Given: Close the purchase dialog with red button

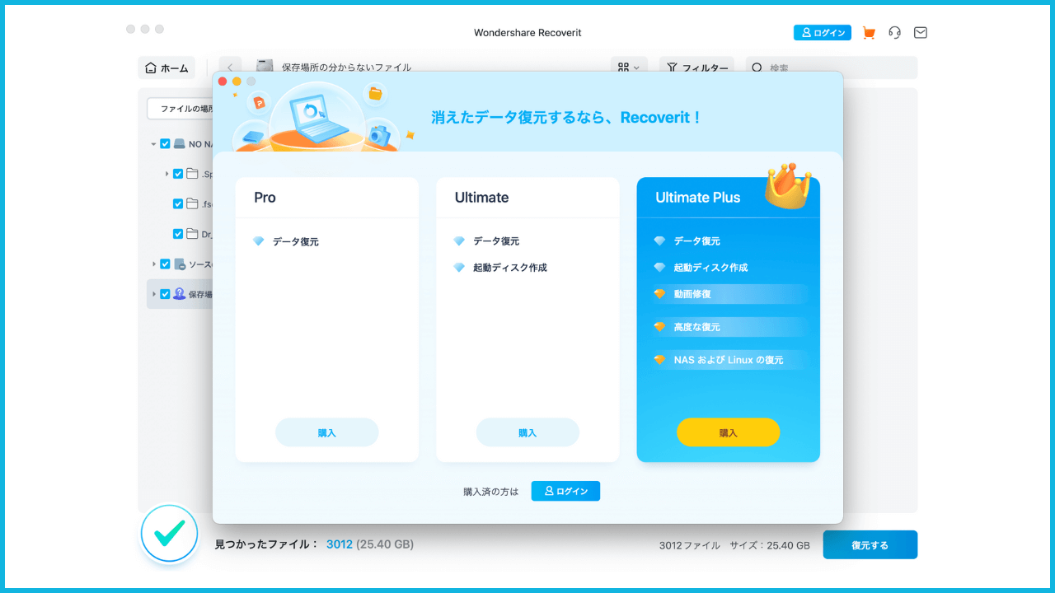Looking at the screenshot, I should pyautogui.click(x=222, y=82).
